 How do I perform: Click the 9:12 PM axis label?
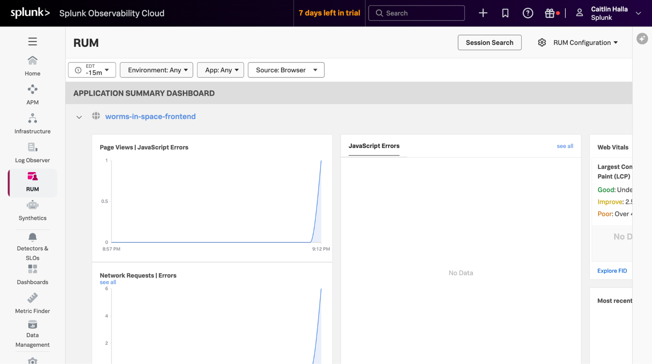pyautogui.click(x=321, y=249)
